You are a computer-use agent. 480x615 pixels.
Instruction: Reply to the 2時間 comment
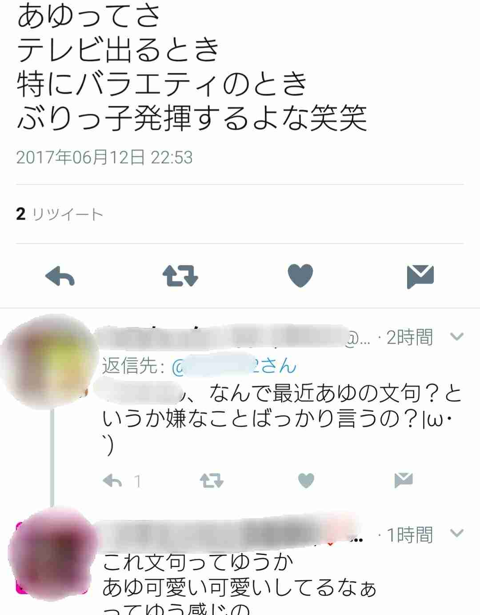pos(112,481)
